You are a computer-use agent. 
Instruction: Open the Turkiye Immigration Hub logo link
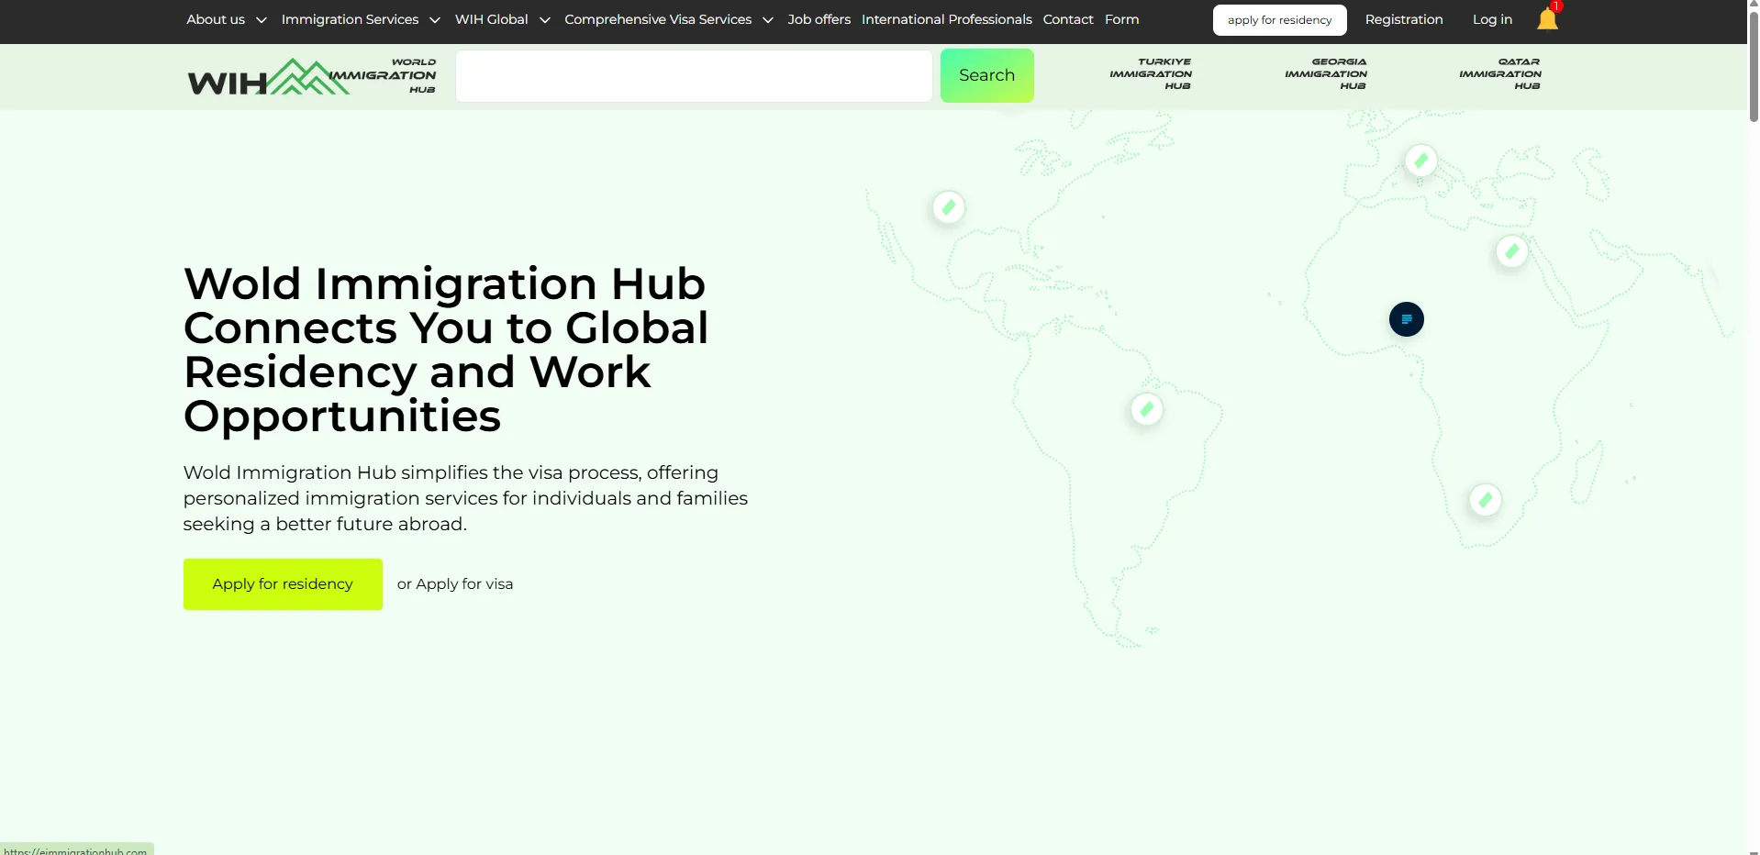(1151, 74)
